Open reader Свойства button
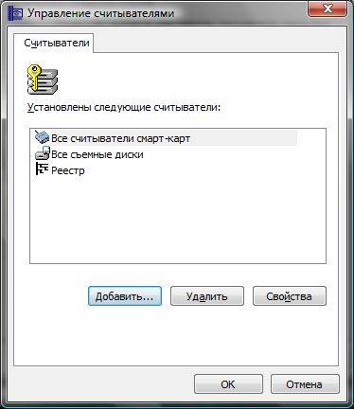The width and height of the screenshot is (354, 409). [290, 296]
